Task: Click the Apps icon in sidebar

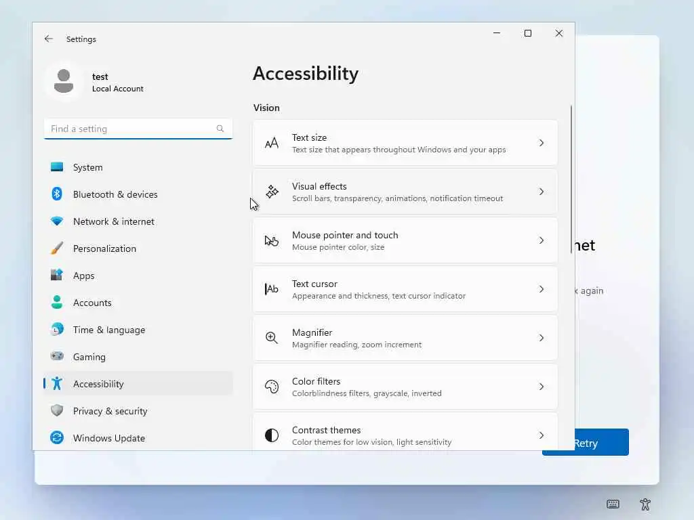Action: (57, 275)
